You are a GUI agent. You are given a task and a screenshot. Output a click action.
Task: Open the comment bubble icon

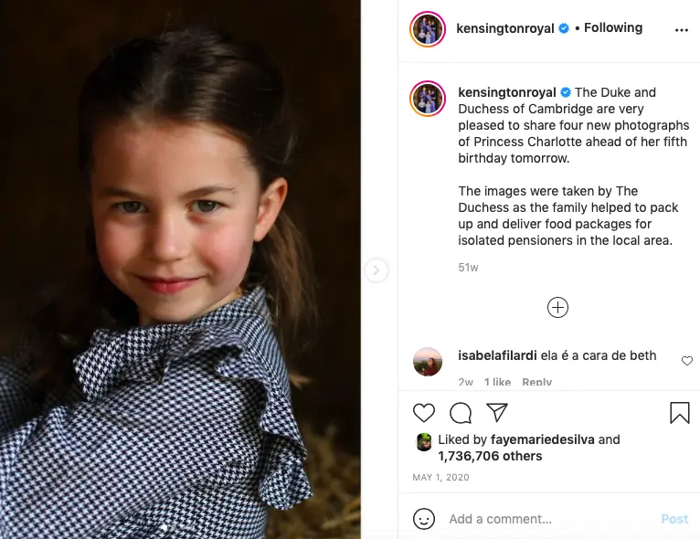pos(461,413)
